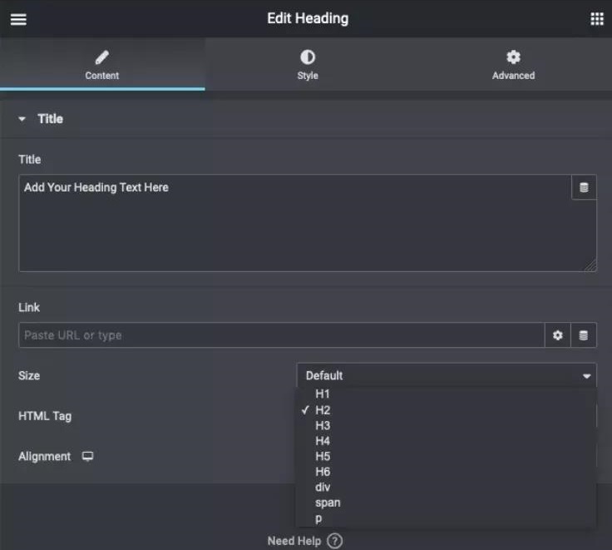The image size is (612, 550).
Task: Click the Need Help link
Action: pyautogui.click(x=295, y=541)
